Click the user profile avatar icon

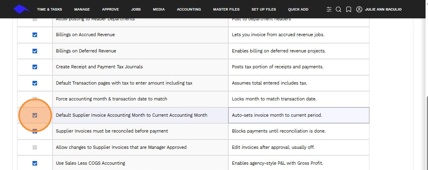359,9
